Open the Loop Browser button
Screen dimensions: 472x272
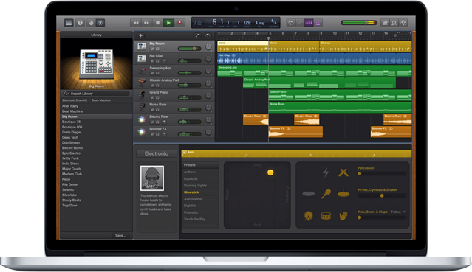coord(394,23)
